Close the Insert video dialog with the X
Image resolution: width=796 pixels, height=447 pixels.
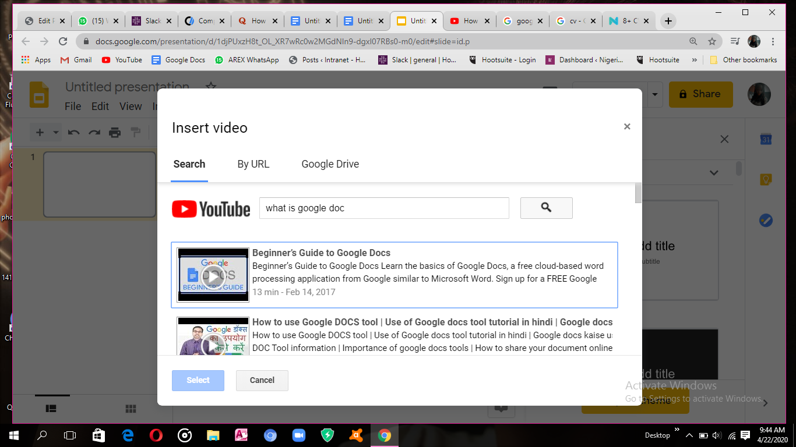627,126
